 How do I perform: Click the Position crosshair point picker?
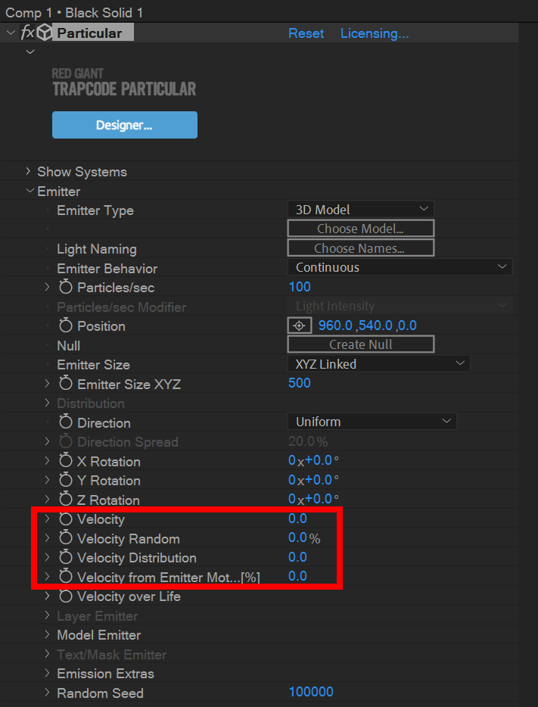coord(299,325)
